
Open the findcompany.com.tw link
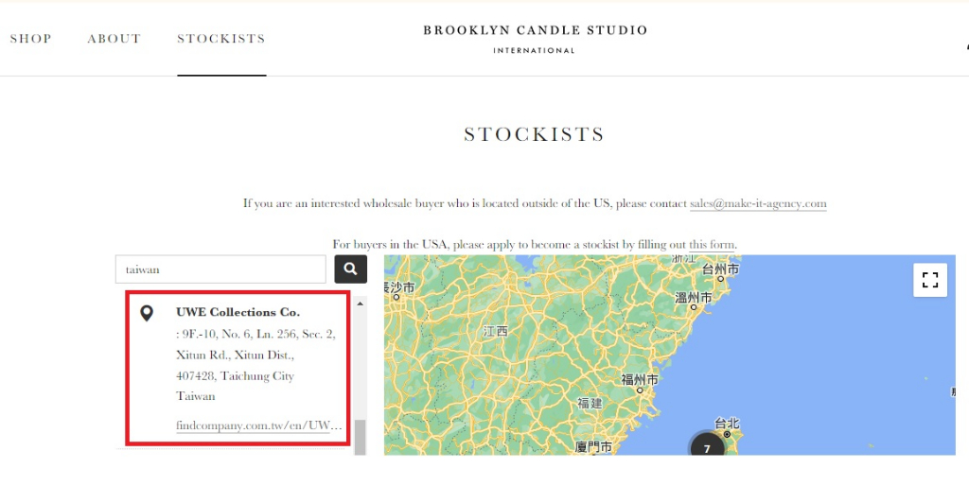pos(258,425)
